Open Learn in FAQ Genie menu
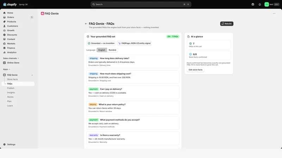 [x=10, y=106]
